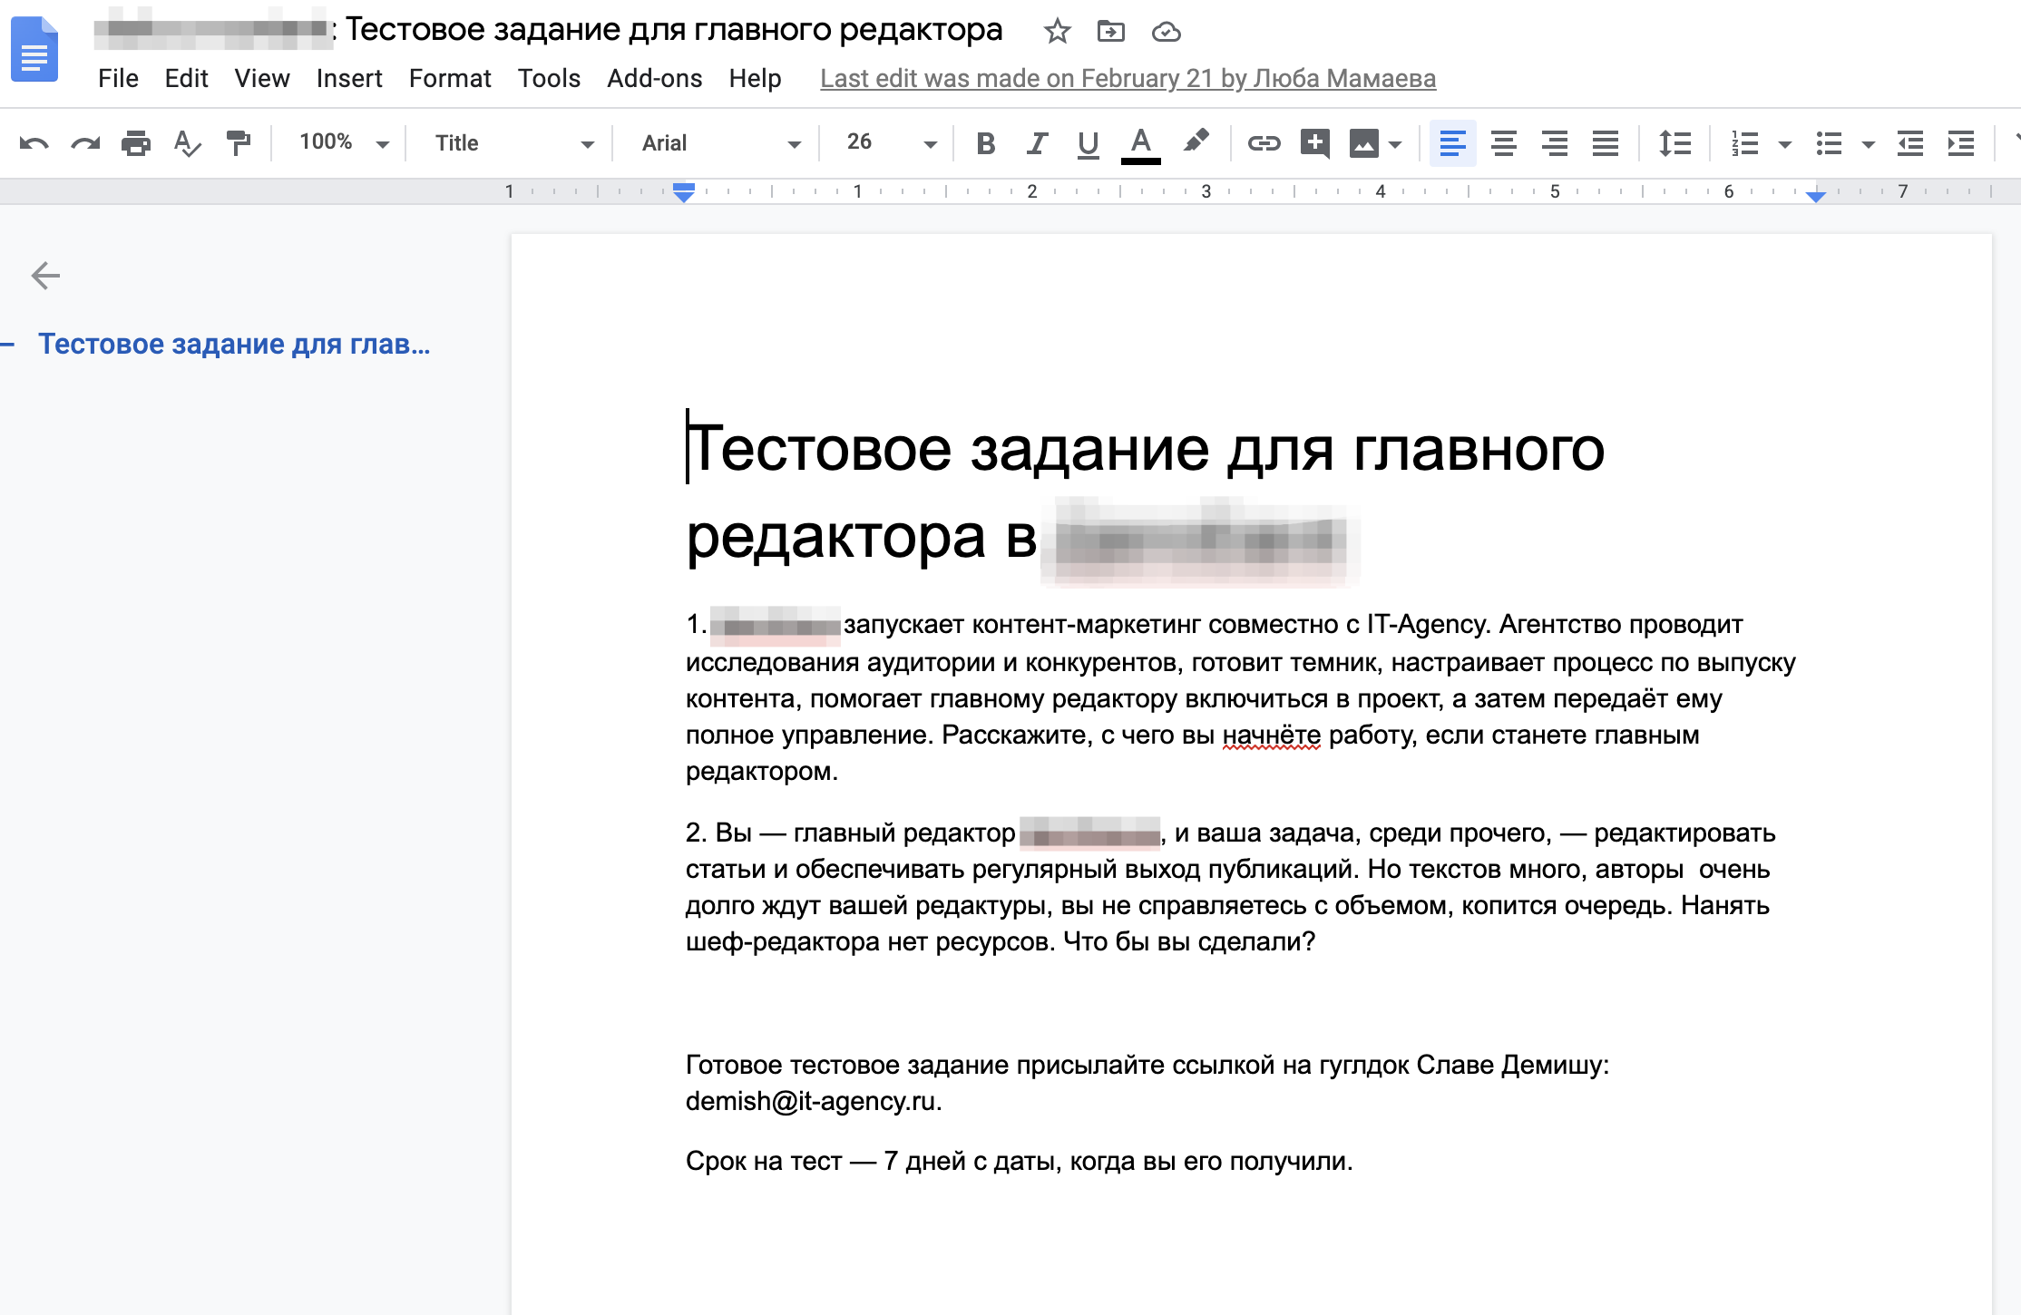Open the highlight color marker tool
The width and height of the screenshot is (2021, 1315).
(x=1196, y=141)
